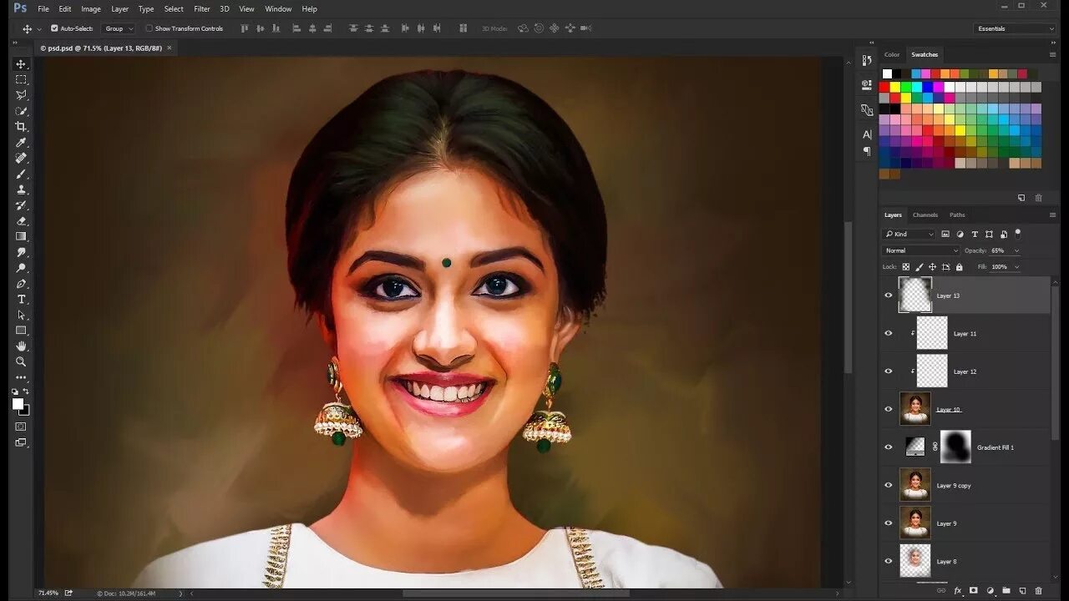This screenshot has height=601, width=1069.
Task: Open the Swatches panel options menu
Action: pyautogui.click(x=1052, y=54)
